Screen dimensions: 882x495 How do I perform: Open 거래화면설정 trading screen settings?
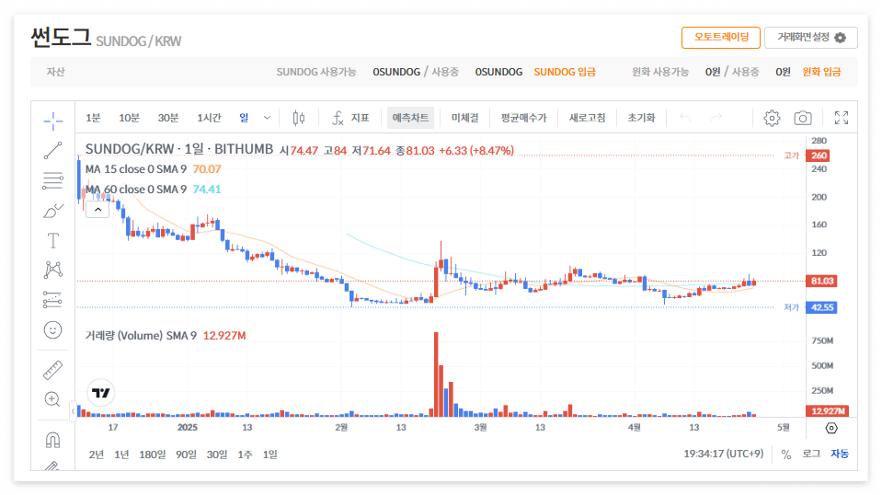pos(811,38)
